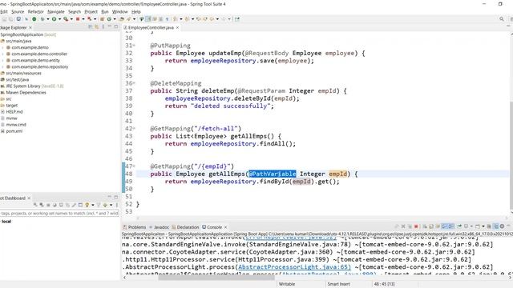513x288 pixels.
Task: Open the Source menu
Action: 18,11
